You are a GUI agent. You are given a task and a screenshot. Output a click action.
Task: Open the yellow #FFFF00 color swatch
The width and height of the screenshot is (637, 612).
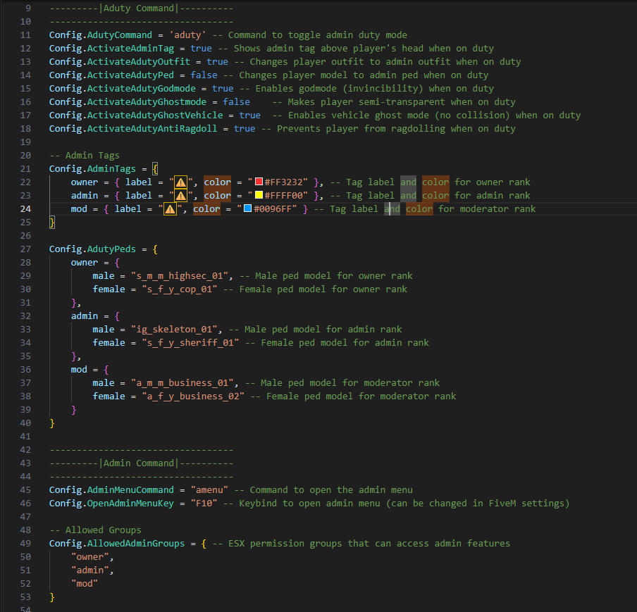259,195
